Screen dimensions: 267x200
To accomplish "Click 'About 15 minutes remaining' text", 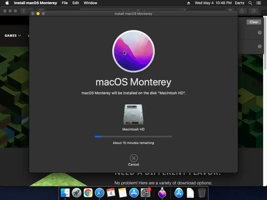I will (x=133, y=143).
